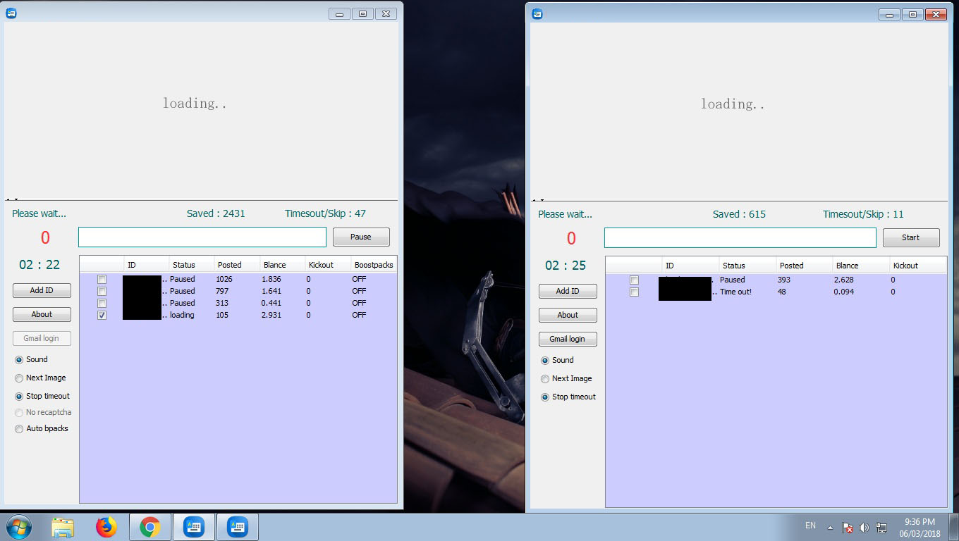Click the 02 : 25 timer

click(566, 266)
